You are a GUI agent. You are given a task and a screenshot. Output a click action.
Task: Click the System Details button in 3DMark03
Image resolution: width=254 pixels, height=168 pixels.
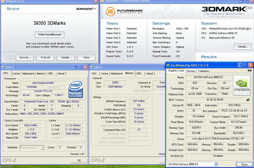point(243,47)
